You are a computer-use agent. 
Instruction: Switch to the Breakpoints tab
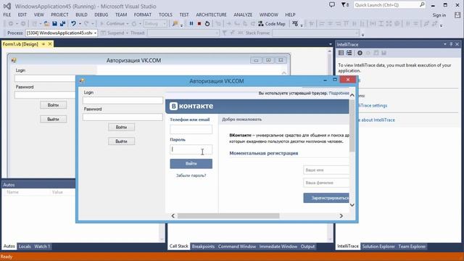203,246
